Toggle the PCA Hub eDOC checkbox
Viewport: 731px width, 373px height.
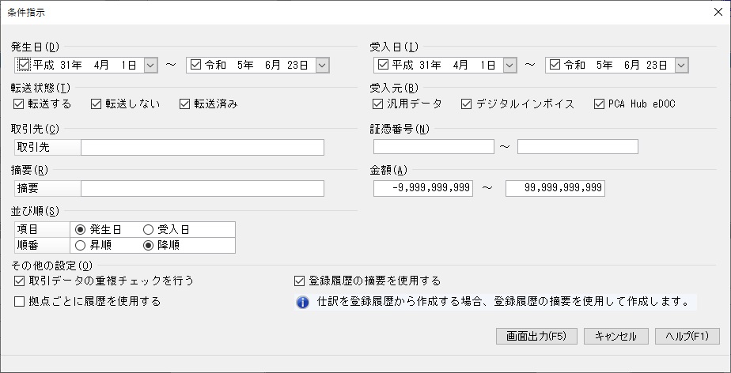(599, 104)
